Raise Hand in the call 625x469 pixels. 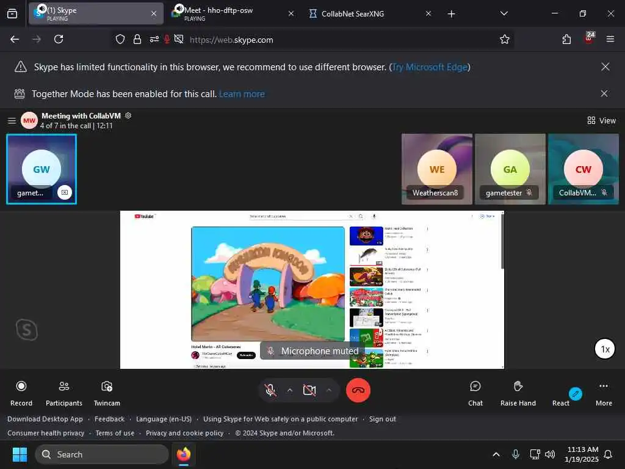pyautogui.click(x=518, y=393)
